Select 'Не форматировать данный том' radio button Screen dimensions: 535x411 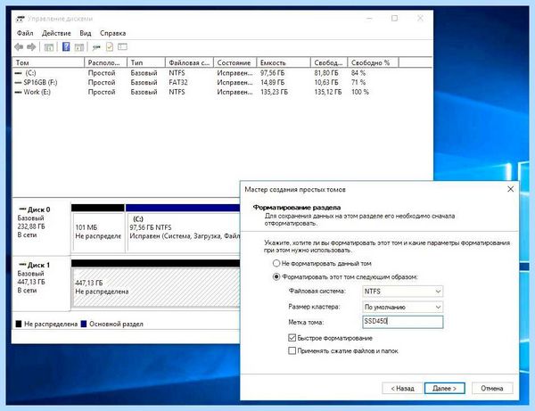[x=276, y=263]
